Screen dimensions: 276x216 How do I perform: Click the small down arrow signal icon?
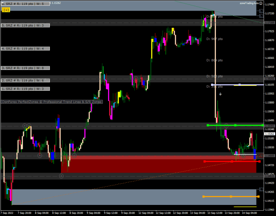coord(220,94)
